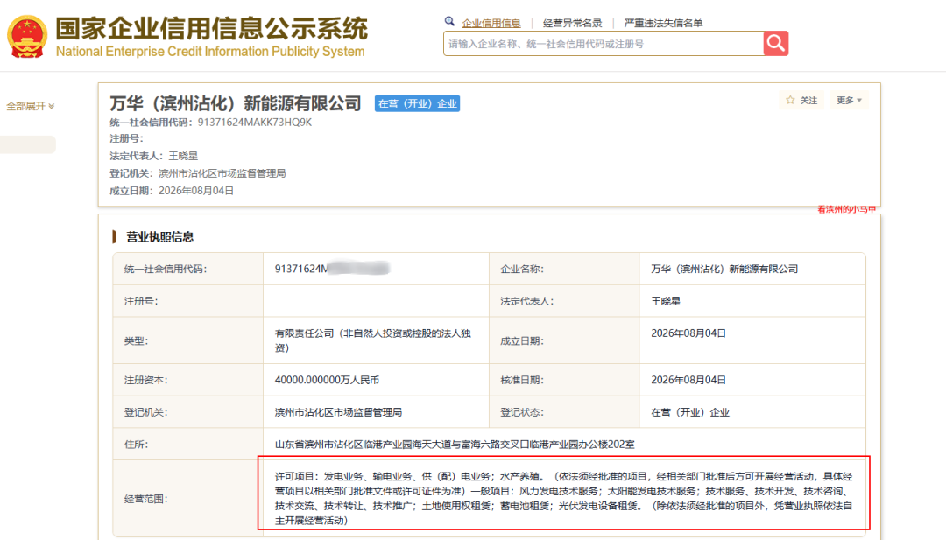
Task: Click the company title 万华（滨州沾化）新能源有限公司
Action: coord(236,103)
